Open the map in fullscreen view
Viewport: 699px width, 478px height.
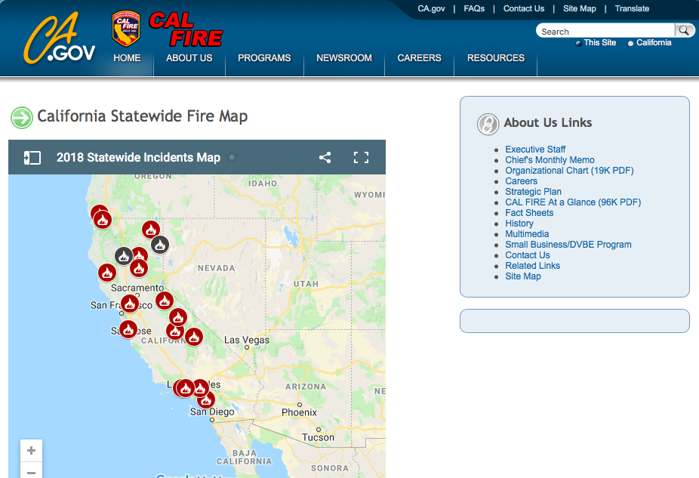(361, 157)
